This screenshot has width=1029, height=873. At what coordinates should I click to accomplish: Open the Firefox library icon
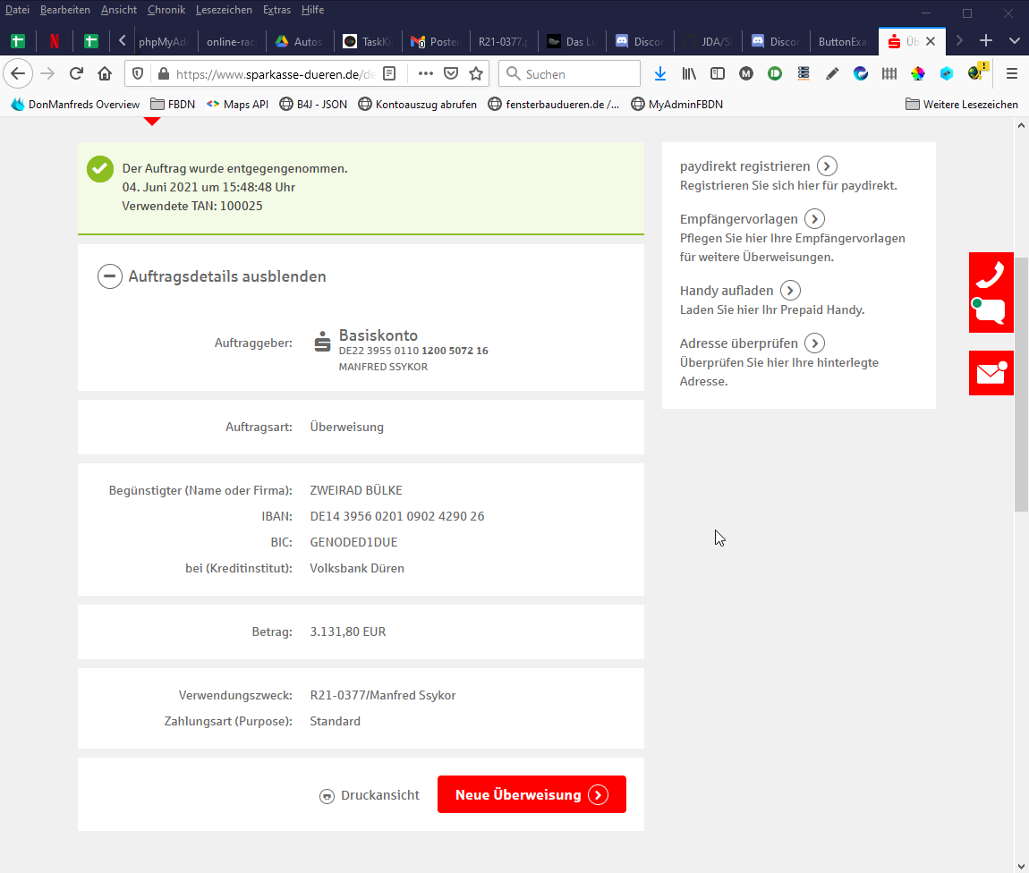coord(689,73)
